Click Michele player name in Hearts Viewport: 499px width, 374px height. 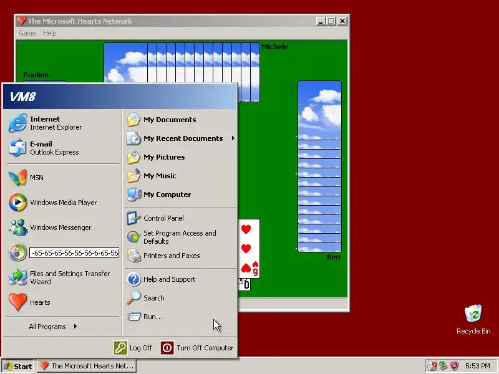click(x=275, y=47)
